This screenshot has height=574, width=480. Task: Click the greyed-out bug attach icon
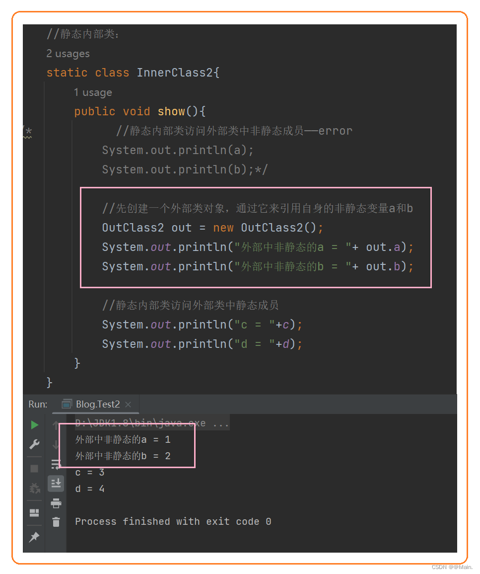35,488
